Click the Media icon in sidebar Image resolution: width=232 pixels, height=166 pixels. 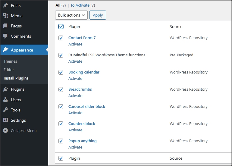click(x=5, y=16)
